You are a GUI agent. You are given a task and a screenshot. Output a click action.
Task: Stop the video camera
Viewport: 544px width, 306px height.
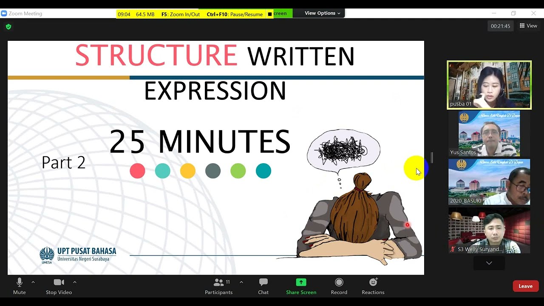[x=59, y=286]
